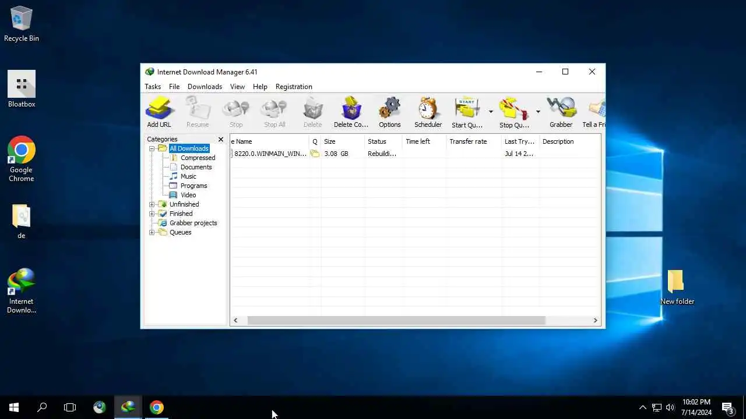Sort by the Time left column header
The height and width of the screenshot is (419, 746).
pos(424,141)
